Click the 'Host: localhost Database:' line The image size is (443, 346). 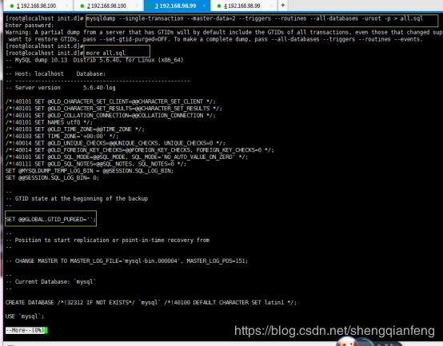[x=55, y=74]
